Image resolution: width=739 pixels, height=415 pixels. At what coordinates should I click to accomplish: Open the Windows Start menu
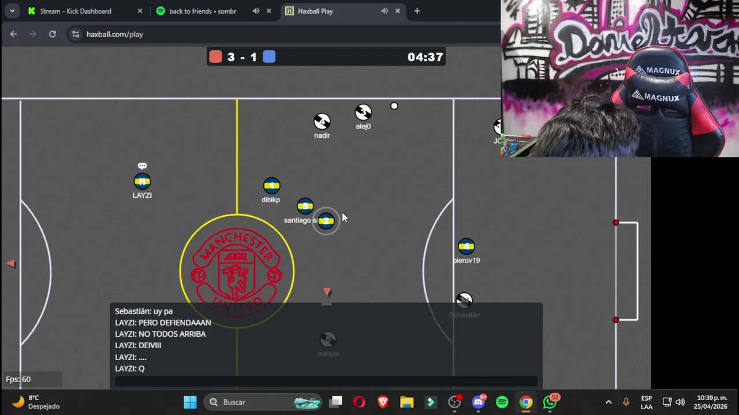pyautogui.click(x=190, y=402)
